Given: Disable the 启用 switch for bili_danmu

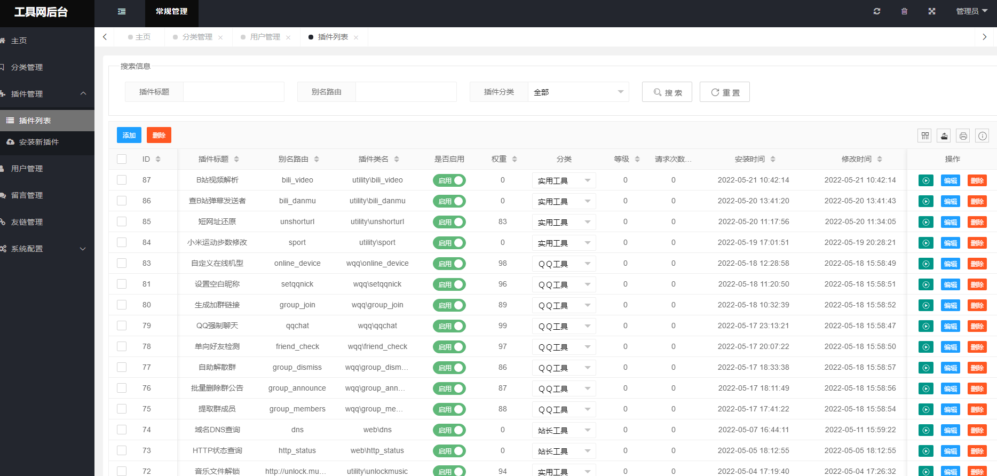Looking at the screenshot, I should [449, 201].
